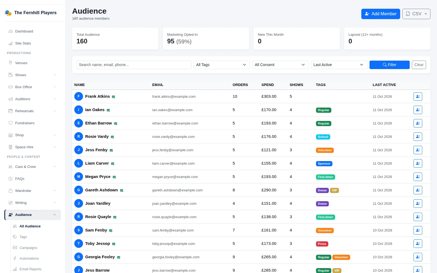437x273 pixels.
Task: Click Liam Carver's avatar circle
Action: 79,163
